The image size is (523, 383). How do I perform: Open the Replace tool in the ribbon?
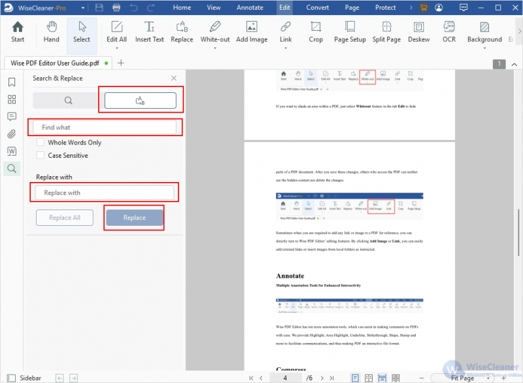click(182, 32)
